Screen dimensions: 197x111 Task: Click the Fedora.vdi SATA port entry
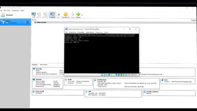(x=134, y=87)
